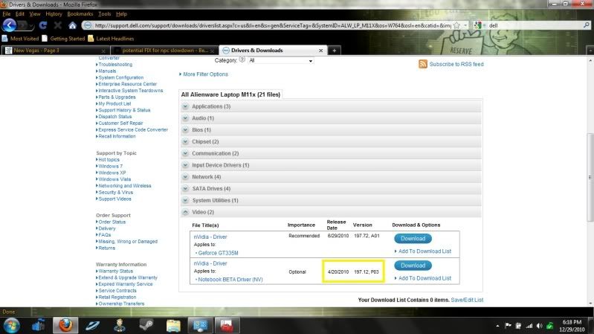Expand the Applications (3) section
The width and height of the screenshot is (594, 334).
pyautogui.click(x=331, y=106)
